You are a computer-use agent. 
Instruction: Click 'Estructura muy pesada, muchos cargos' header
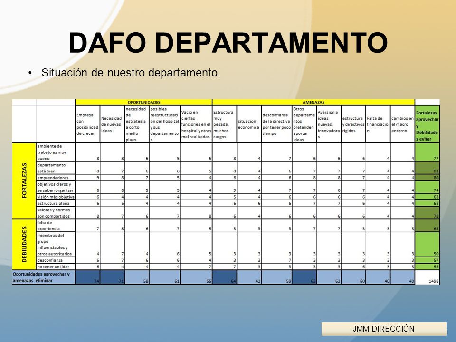pyautogui.click(x=225, y=124)
